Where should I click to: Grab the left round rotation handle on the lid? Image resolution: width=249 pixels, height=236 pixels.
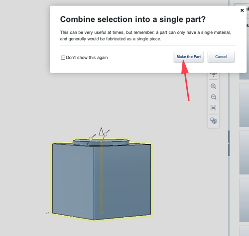pyautogui.click(x=91, y=138)
